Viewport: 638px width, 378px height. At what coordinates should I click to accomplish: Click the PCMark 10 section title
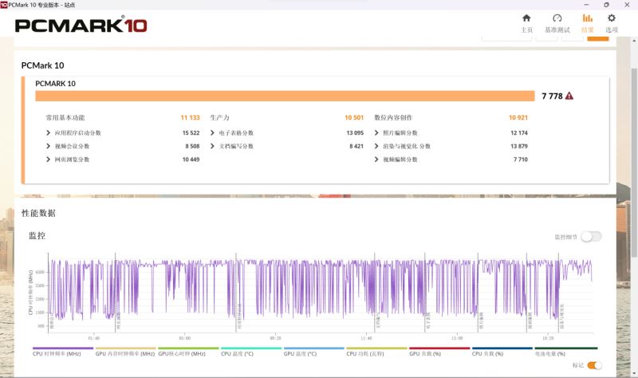click(x=42, y=65)
